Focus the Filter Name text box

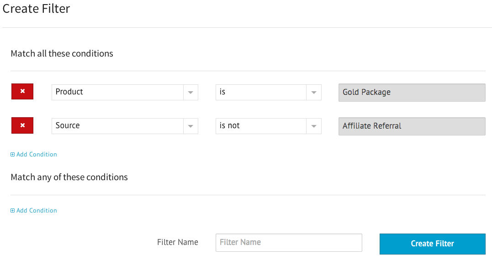click(x=289, y=243)
